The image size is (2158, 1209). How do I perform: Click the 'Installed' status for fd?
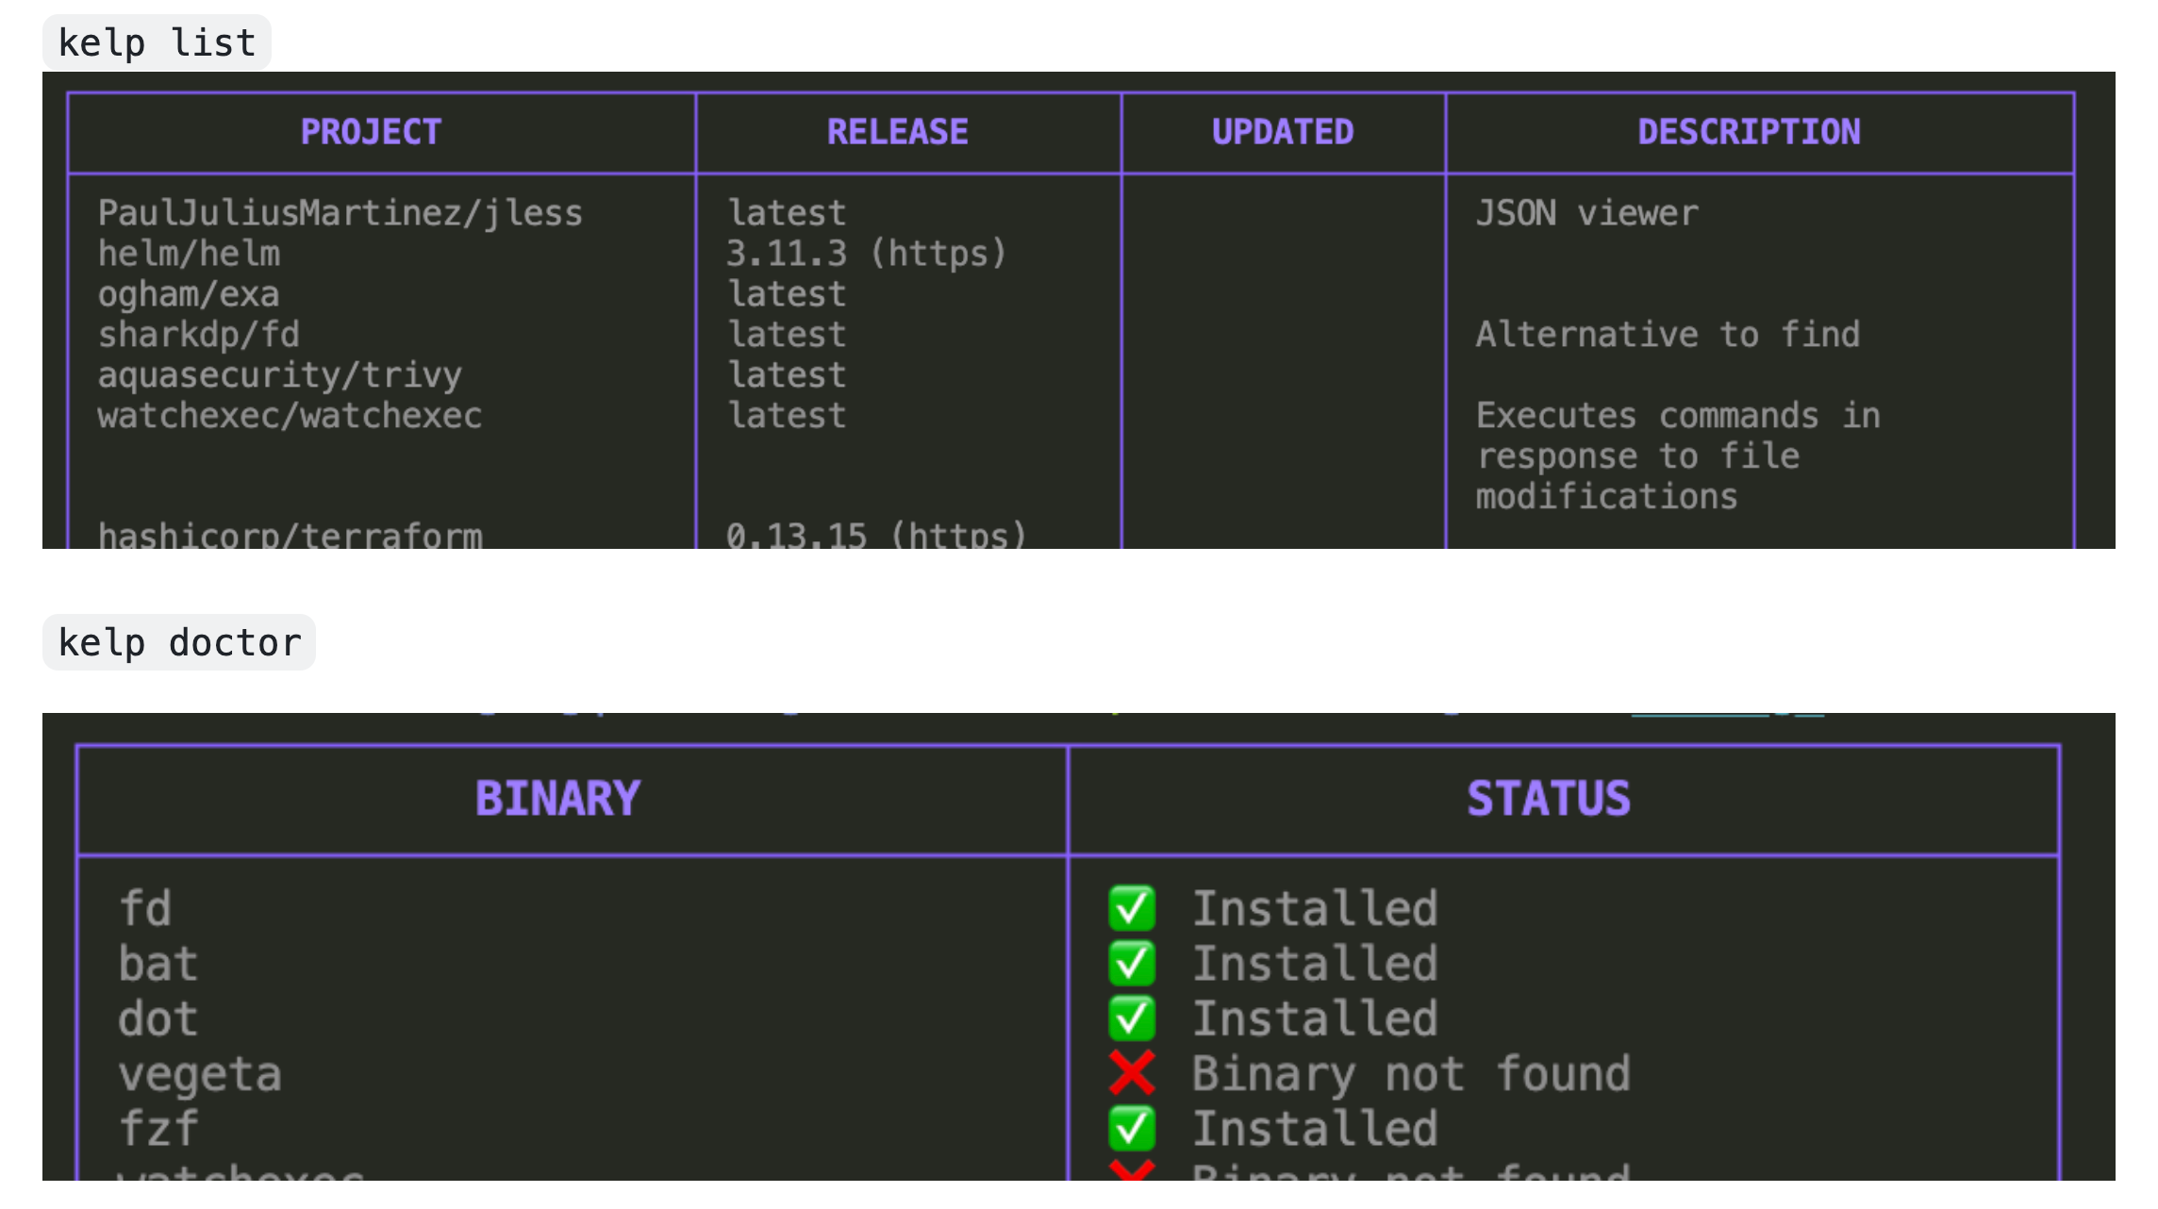(1316, 908)
